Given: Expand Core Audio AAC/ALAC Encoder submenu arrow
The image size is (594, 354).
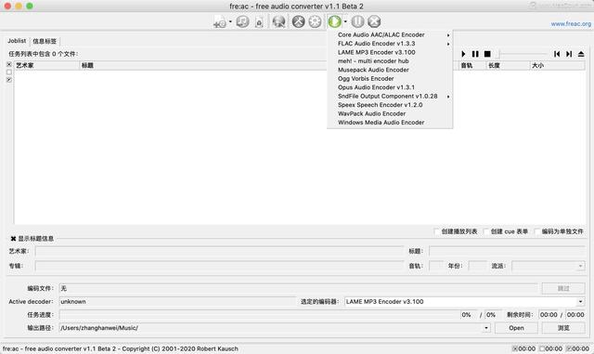Looking at the screenshot, I should 448,35.
